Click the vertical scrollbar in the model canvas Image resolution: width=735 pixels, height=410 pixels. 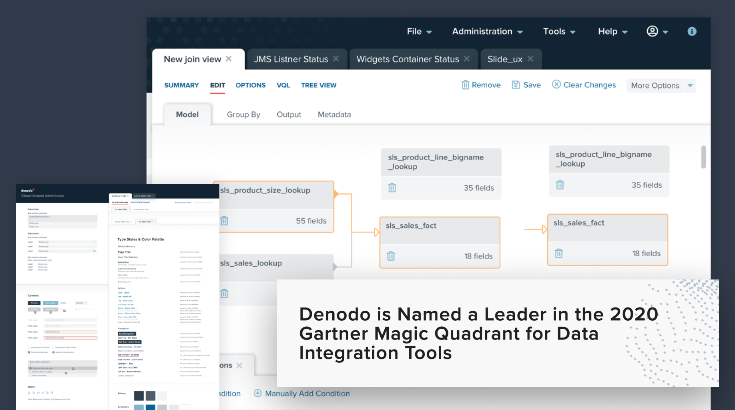click(703, 157)
